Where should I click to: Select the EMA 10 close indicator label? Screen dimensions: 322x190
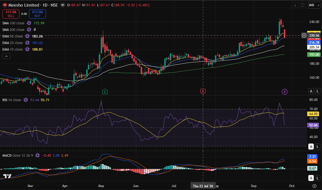tap(13, 49)
